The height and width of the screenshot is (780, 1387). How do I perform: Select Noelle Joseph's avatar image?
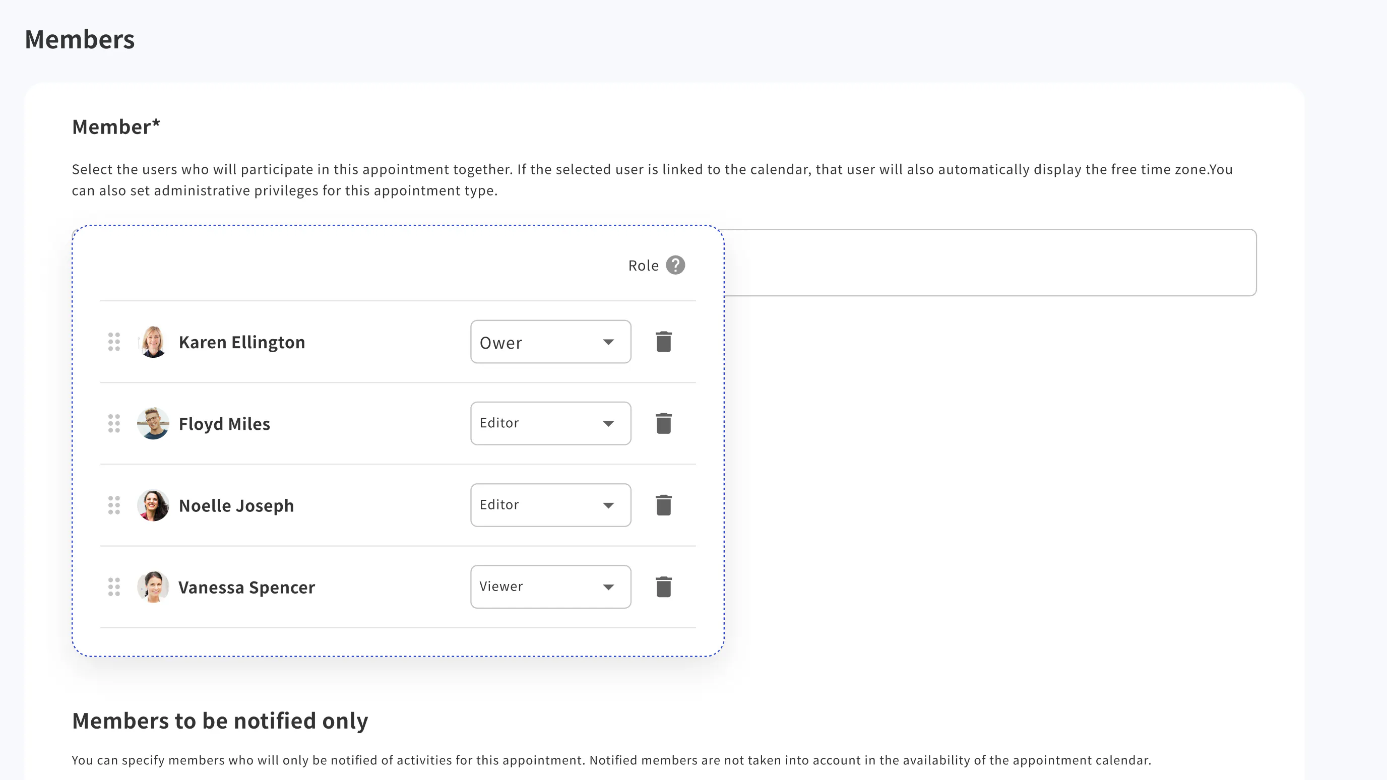click(153, 505)
